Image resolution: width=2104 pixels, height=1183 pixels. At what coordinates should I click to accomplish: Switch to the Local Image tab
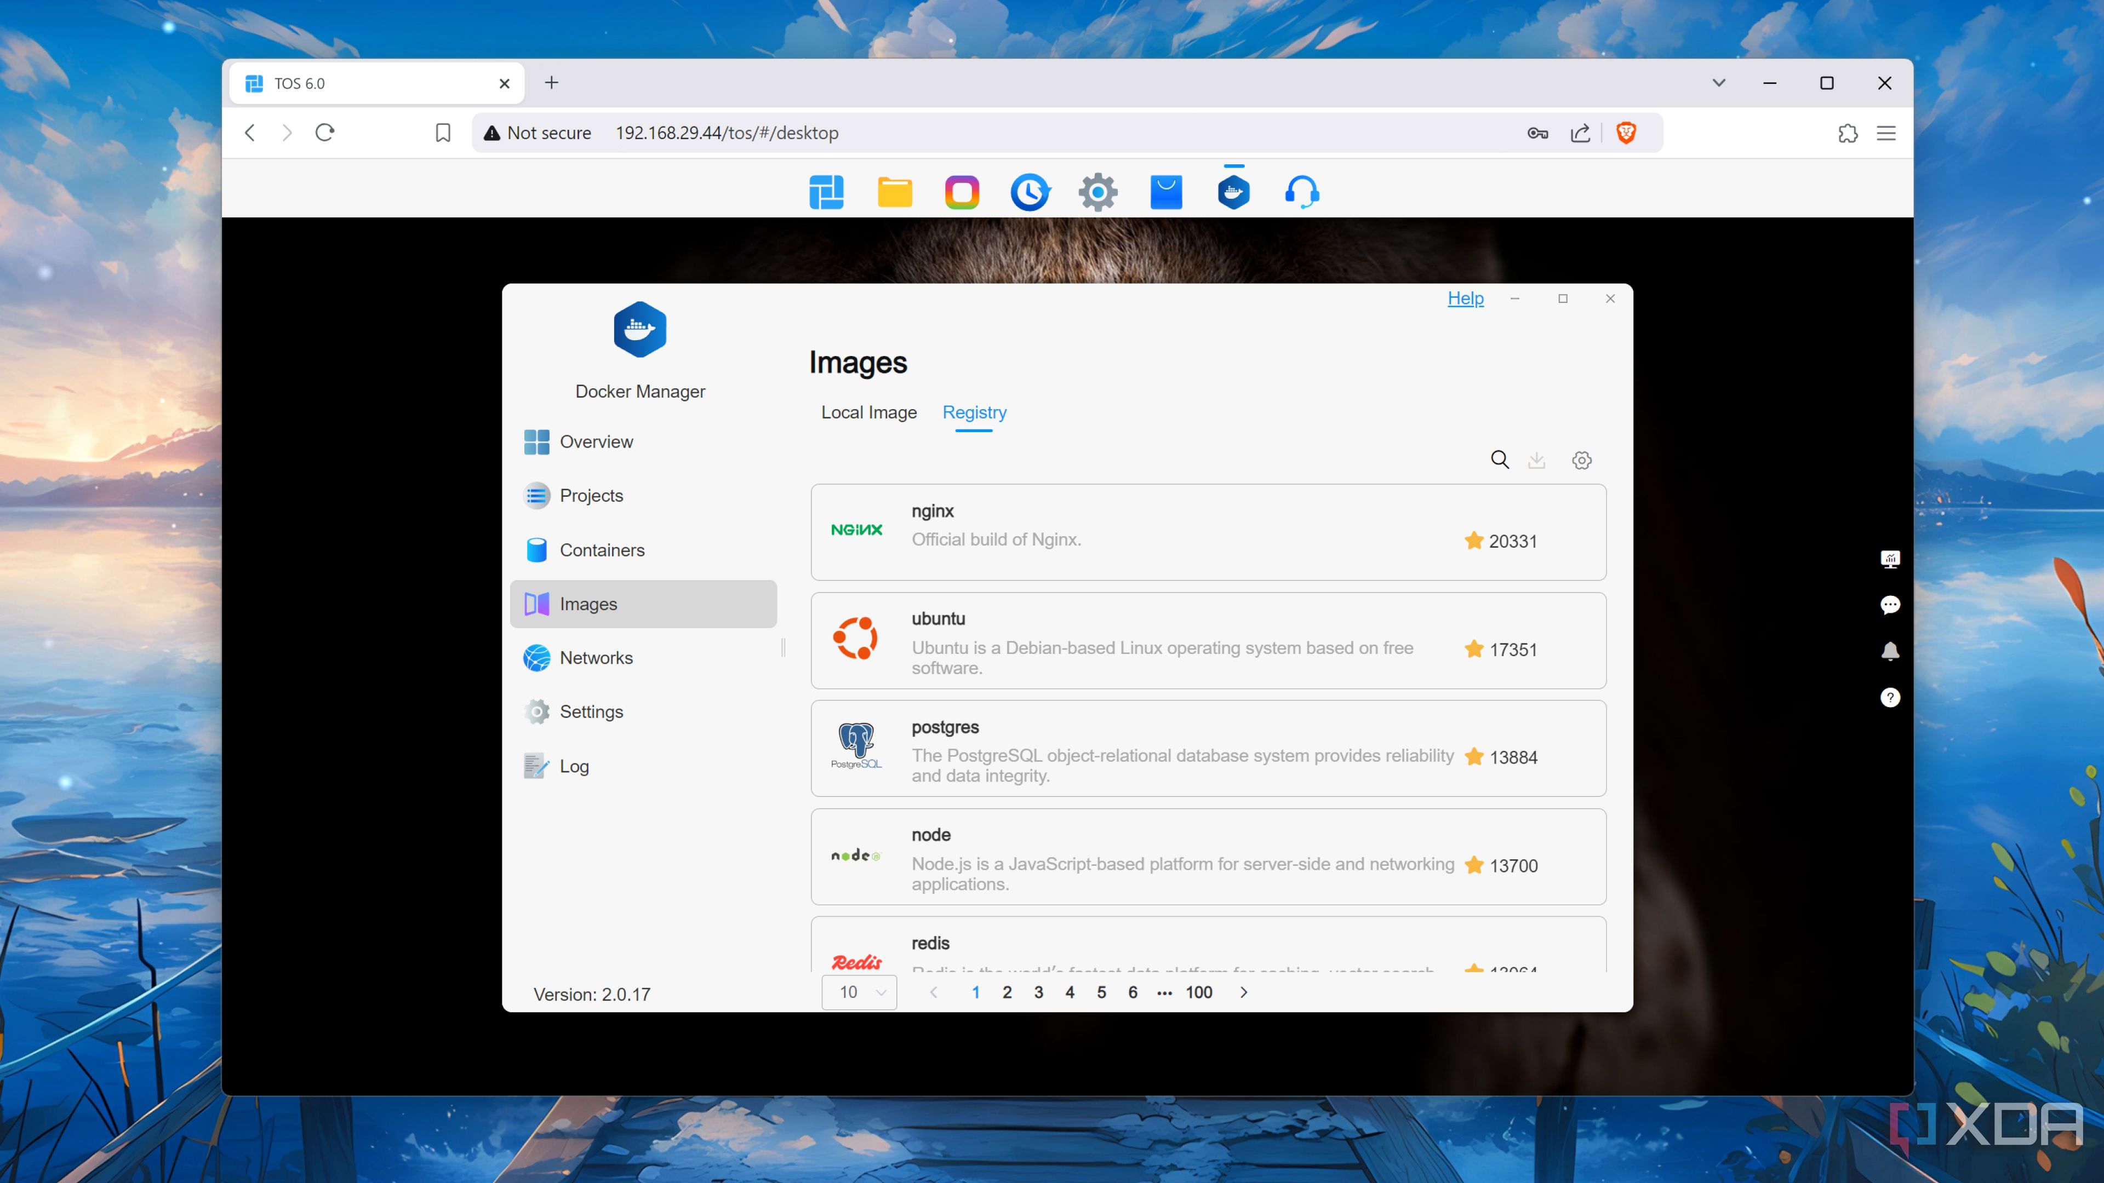pos(869,412)
